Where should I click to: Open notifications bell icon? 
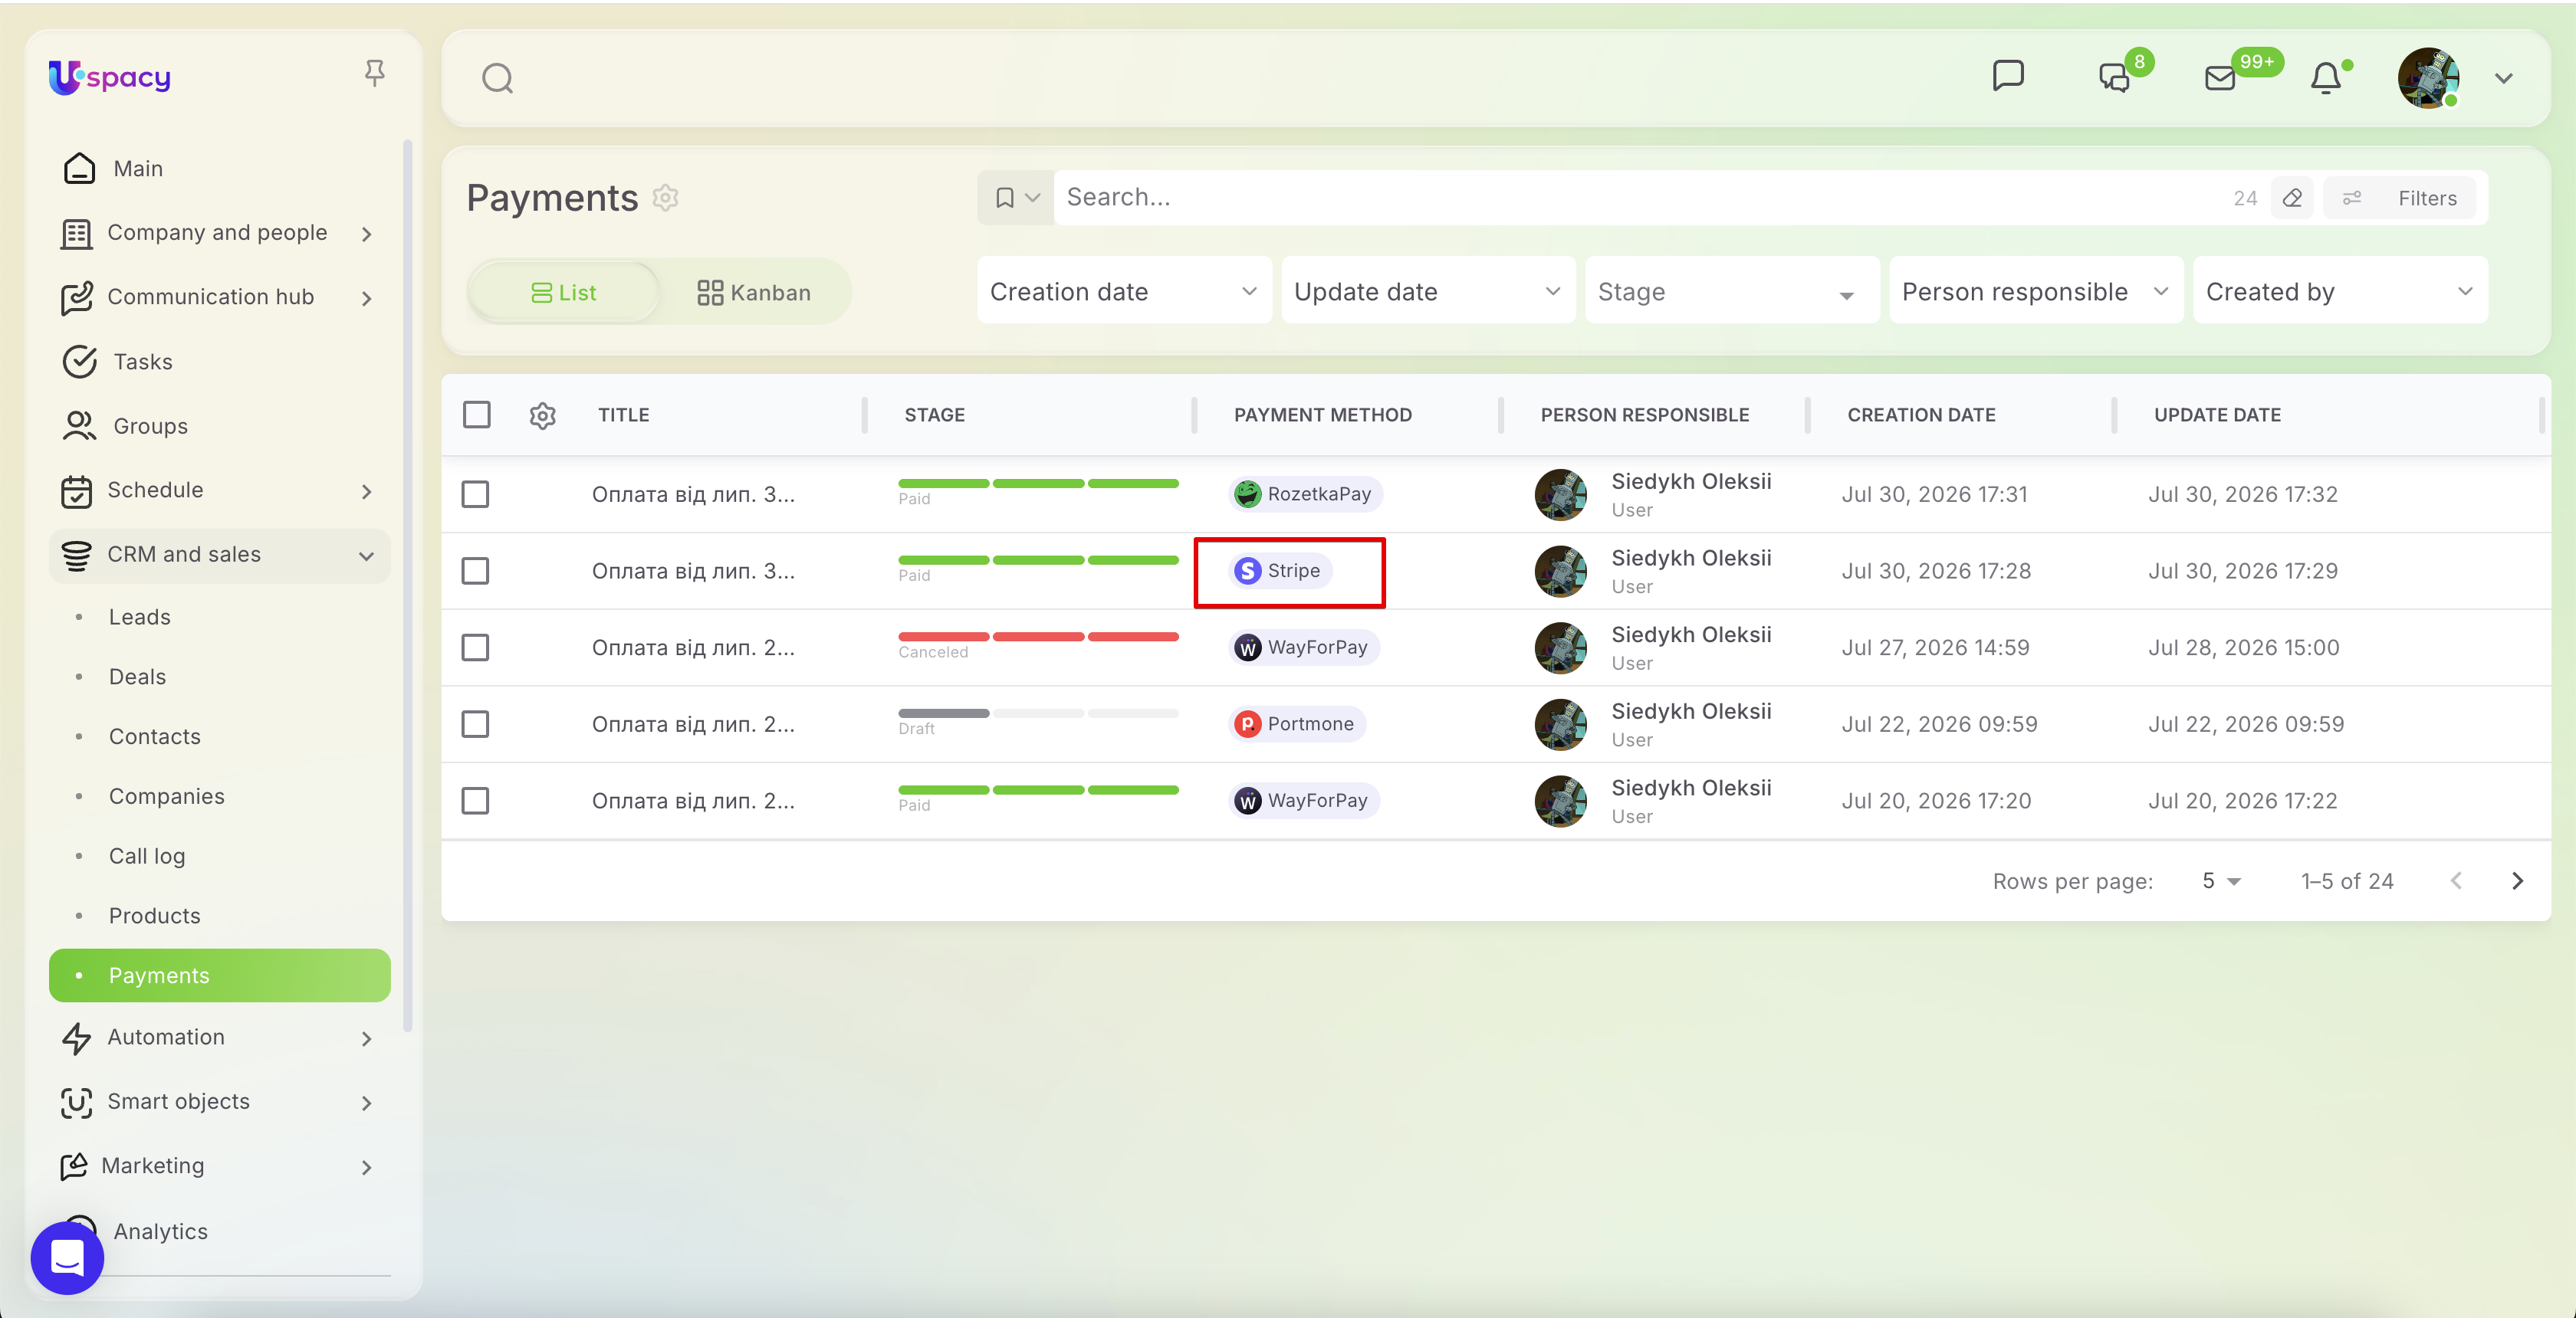point(2325,77)
